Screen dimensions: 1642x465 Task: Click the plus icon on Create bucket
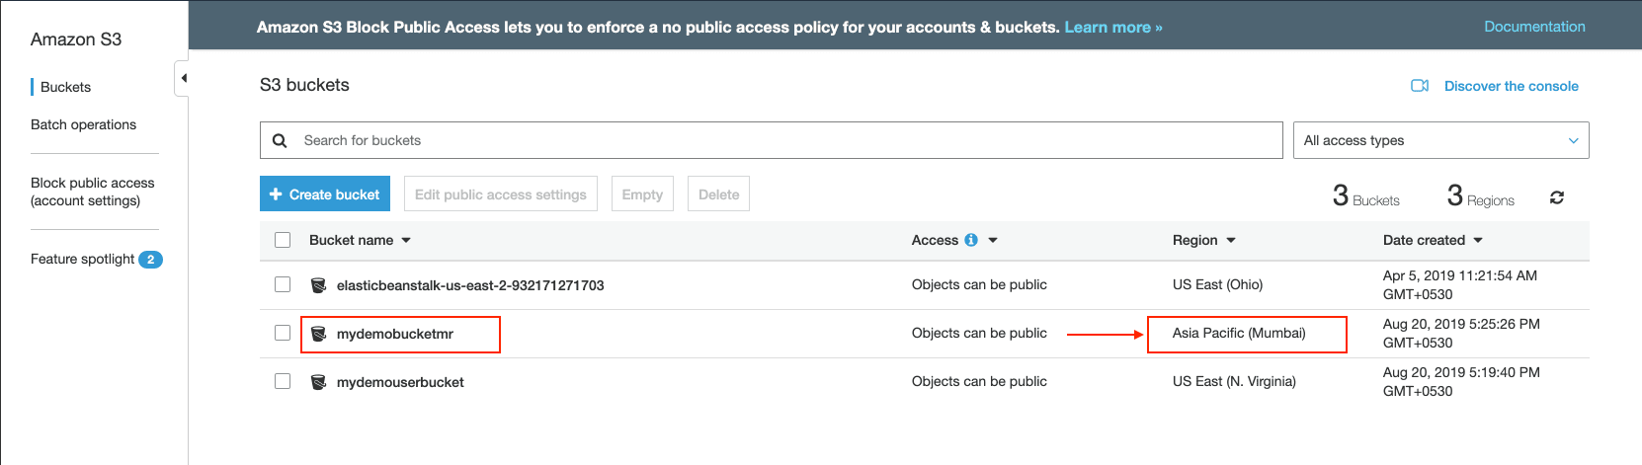click(276, 194)
